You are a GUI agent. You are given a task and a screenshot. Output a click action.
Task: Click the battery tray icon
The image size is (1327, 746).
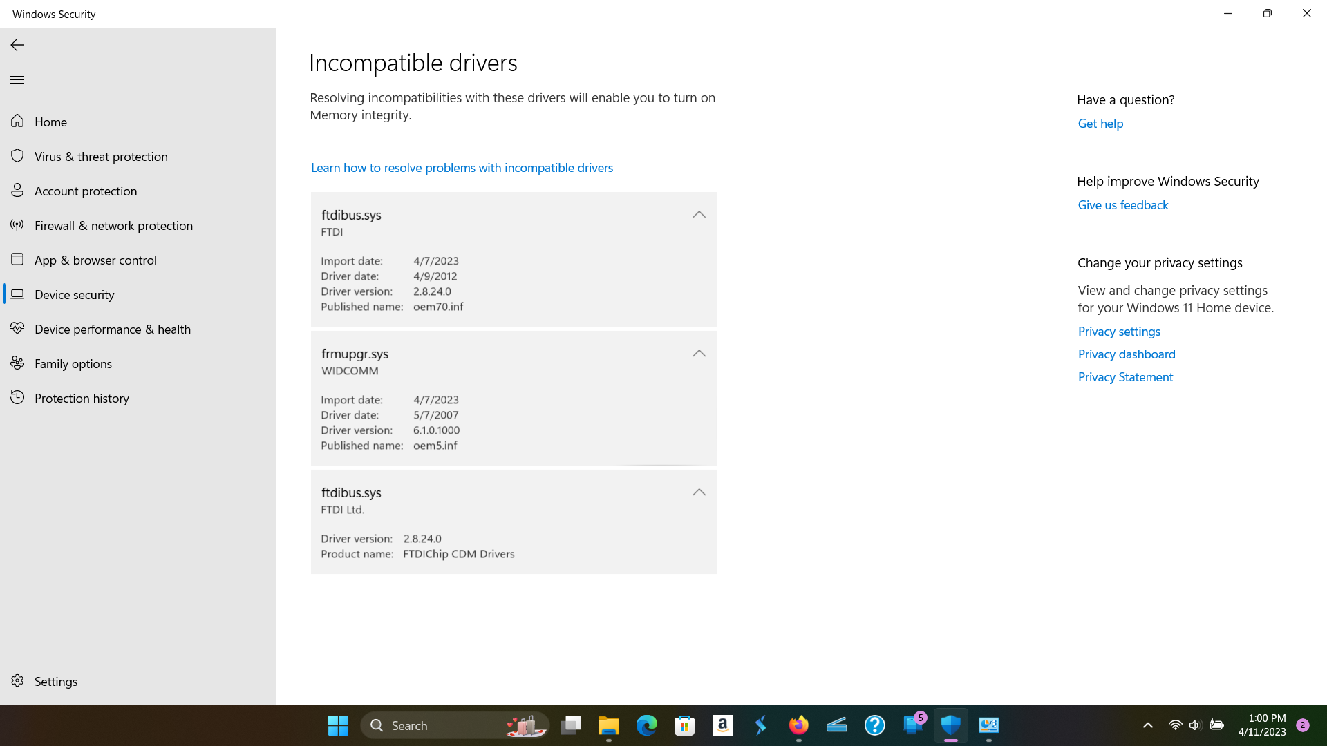[1216, 725]
